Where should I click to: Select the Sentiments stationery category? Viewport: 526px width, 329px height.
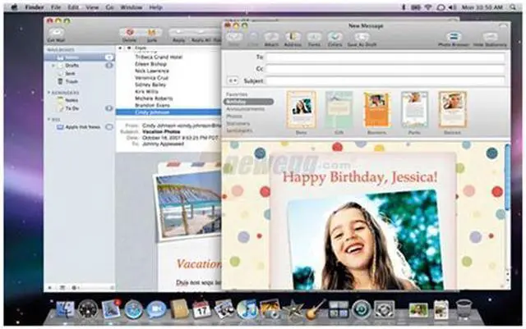tap(239, 130)
